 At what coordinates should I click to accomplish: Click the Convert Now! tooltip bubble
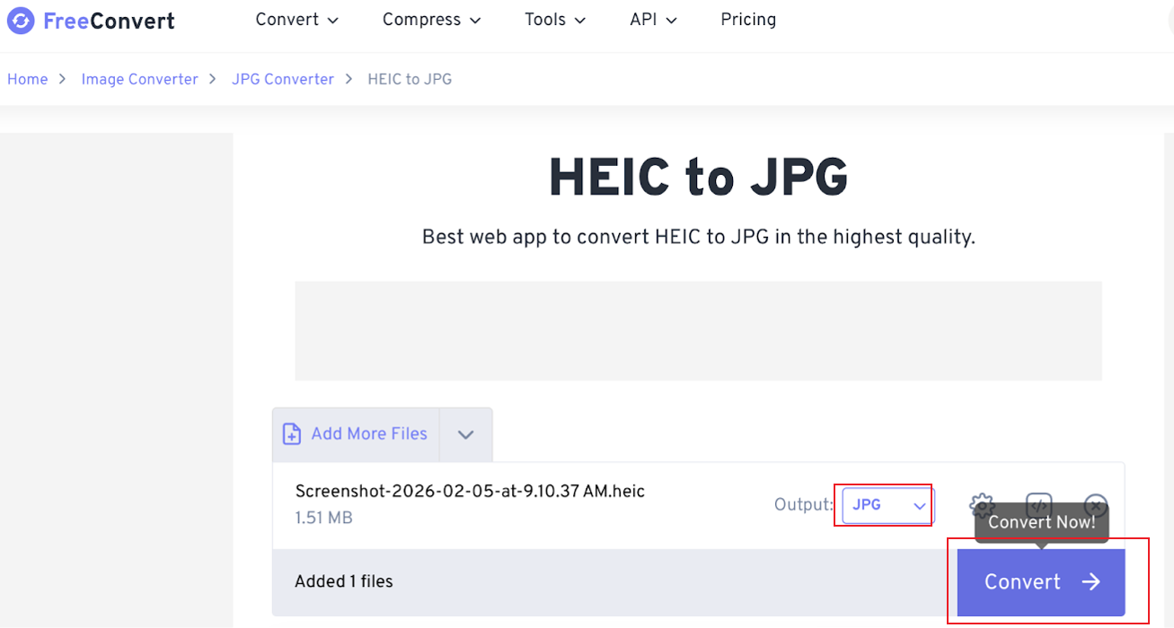[x=1041, y=520]
